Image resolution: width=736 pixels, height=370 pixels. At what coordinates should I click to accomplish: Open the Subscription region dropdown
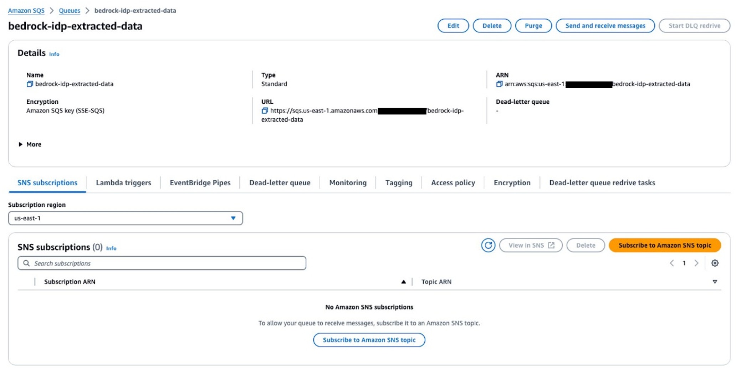click(x=126, y=218)
